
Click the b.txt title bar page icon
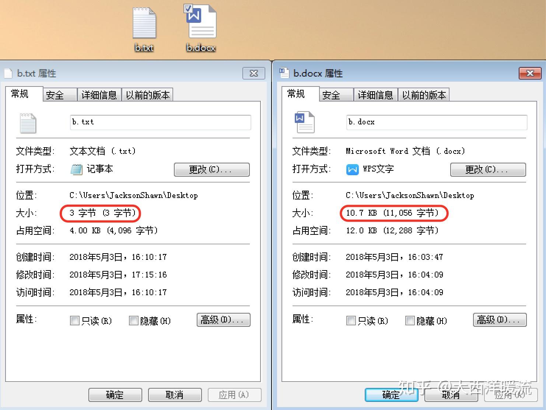click(8, 73)
